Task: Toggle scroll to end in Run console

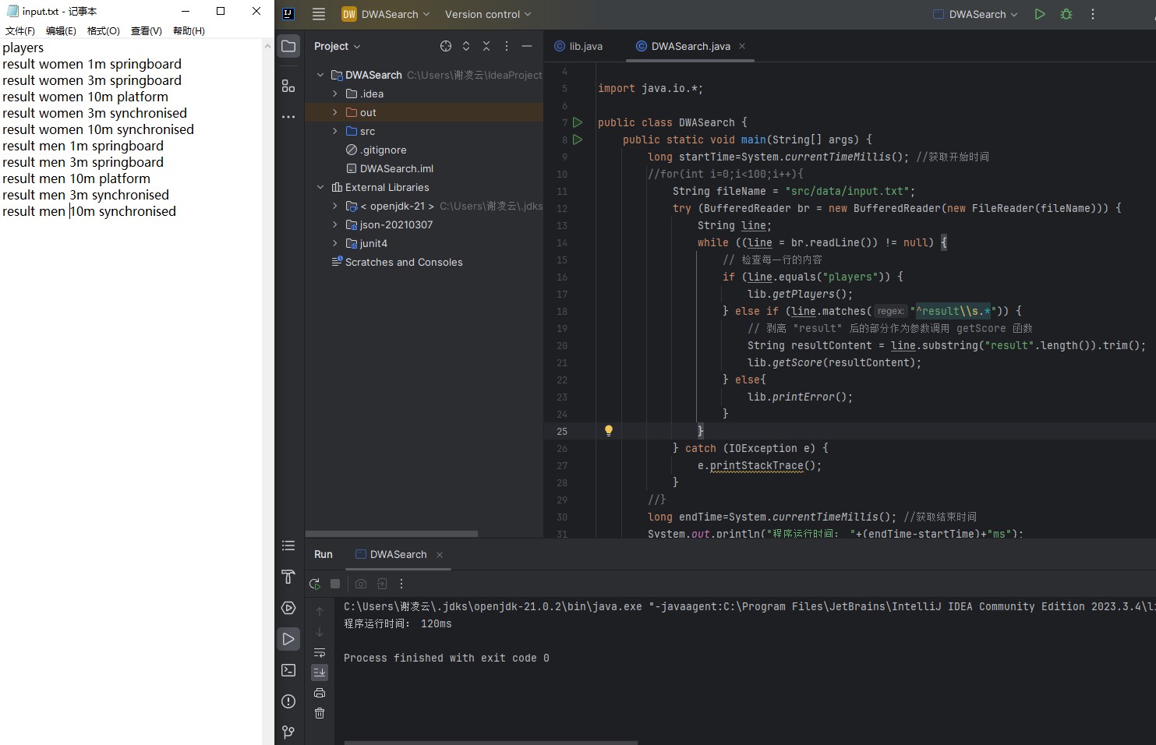Action: tap(320, 672)
